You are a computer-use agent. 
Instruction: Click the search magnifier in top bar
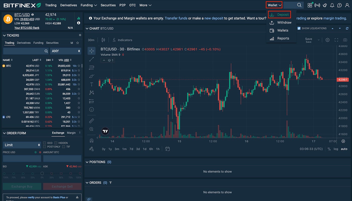(299, 5)
